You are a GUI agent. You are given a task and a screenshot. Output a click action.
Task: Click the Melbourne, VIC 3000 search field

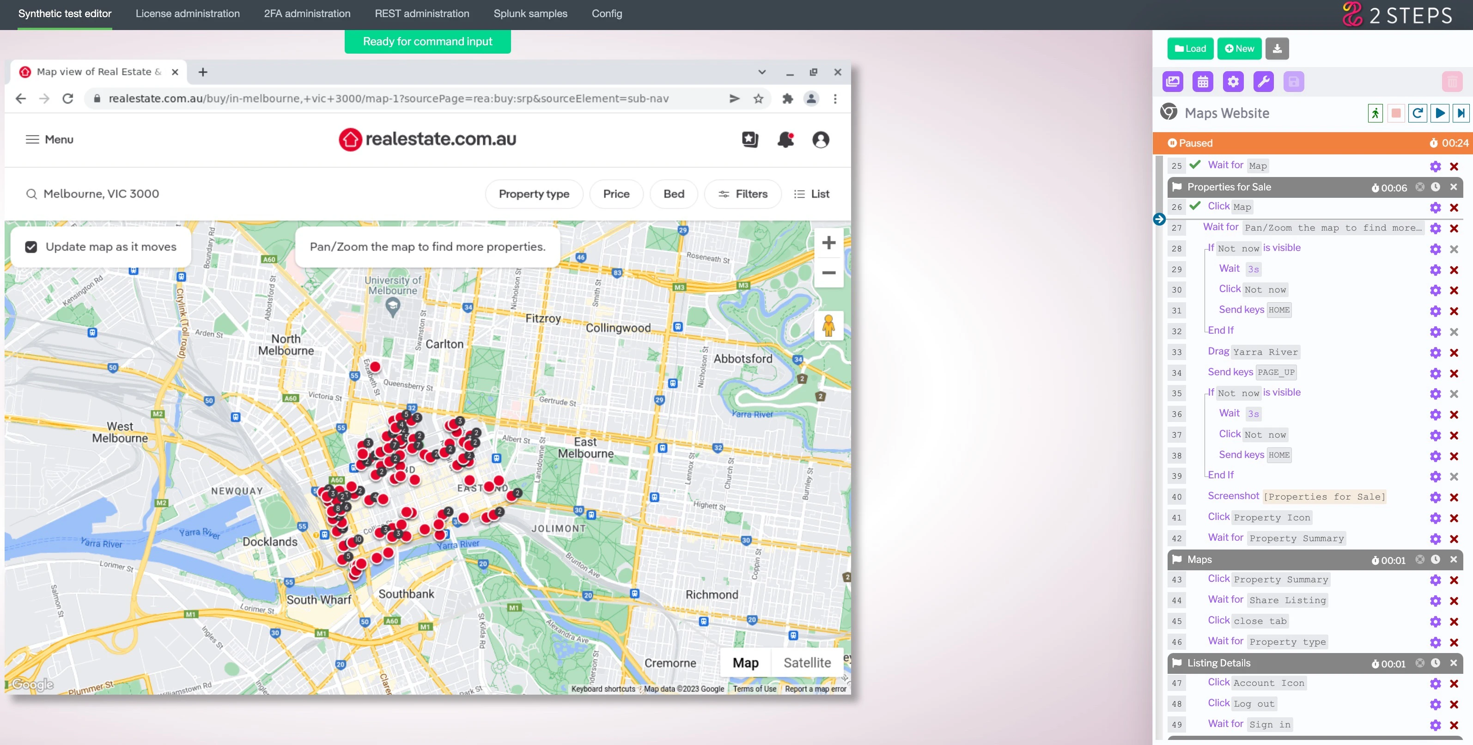tap(101, 194)
